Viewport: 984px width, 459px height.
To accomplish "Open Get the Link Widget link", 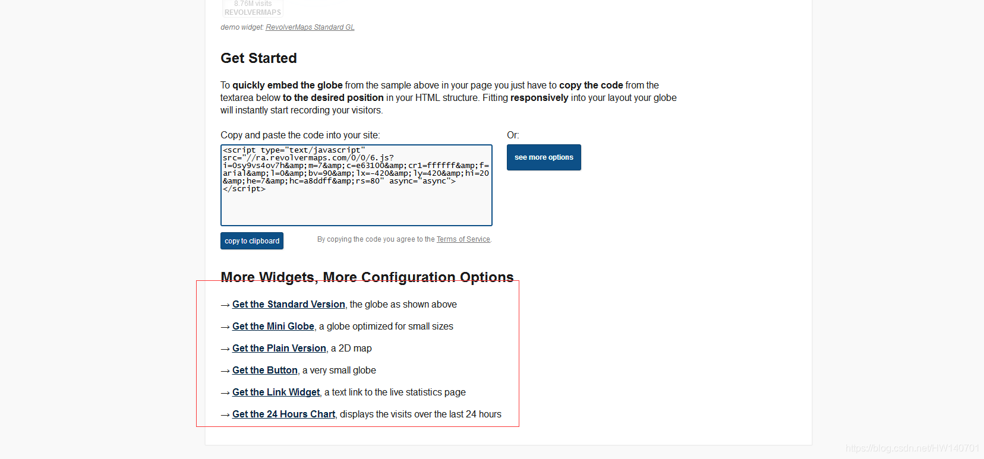I will [276, 392].
